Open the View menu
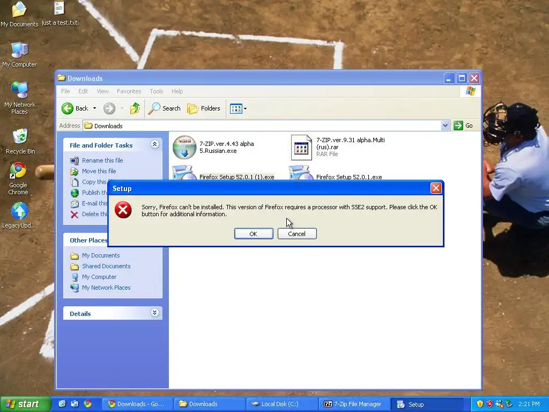The height and width of the screenshot is (412, 549). 102,91
